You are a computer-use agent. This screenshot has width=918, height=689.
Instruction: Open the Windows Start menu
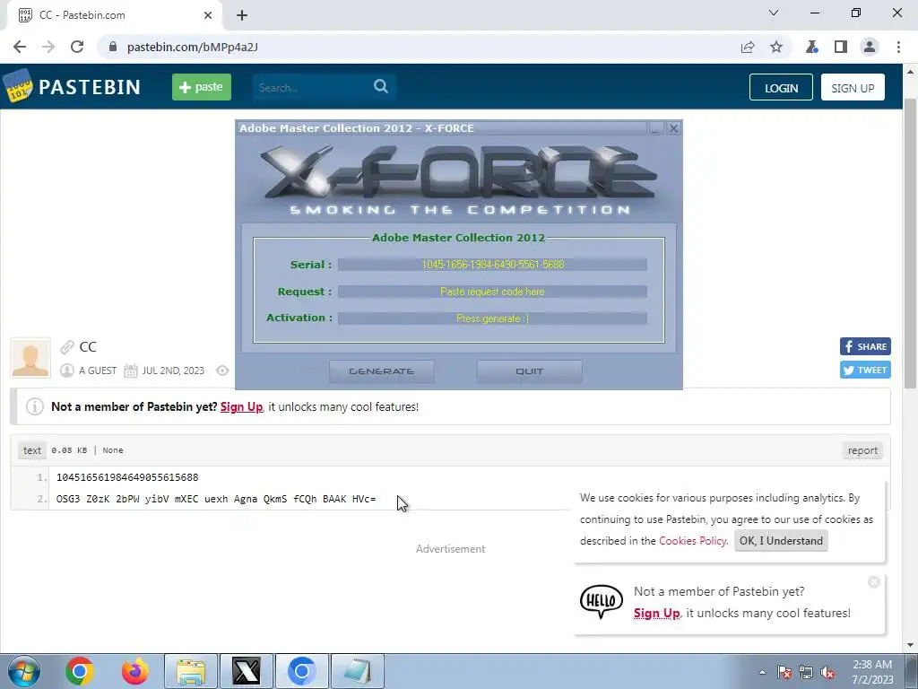pyautogui.click(x=24, y=671)
